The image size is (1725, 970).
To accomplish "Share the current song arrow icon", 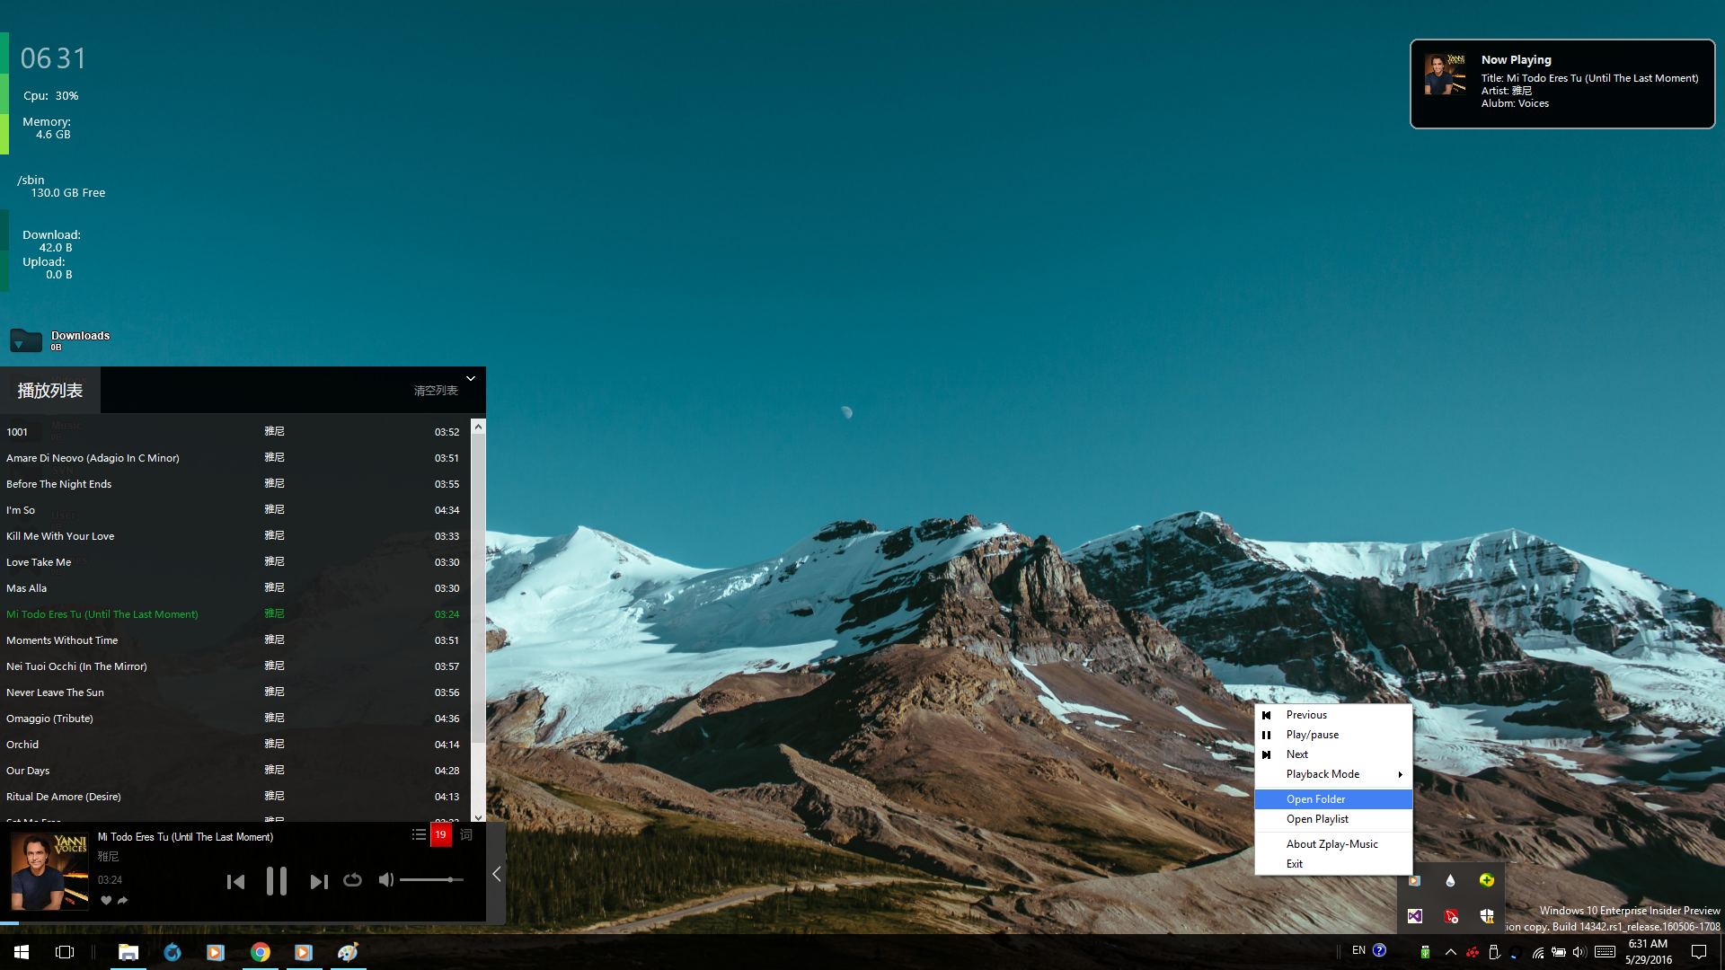I will 123,900.
